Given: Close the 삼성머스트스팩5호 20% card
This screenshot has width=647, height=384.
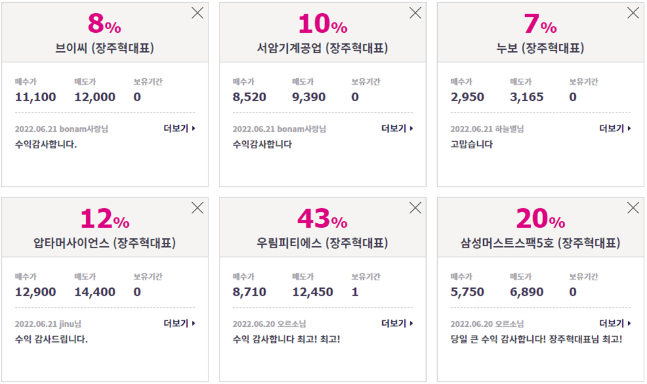Looking at the screenshot, I should tap(633, 207).
